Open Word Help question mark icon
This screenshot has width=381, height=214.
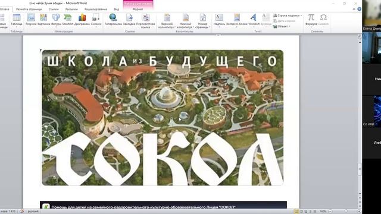pyautogui.click(x=359, y=9)
